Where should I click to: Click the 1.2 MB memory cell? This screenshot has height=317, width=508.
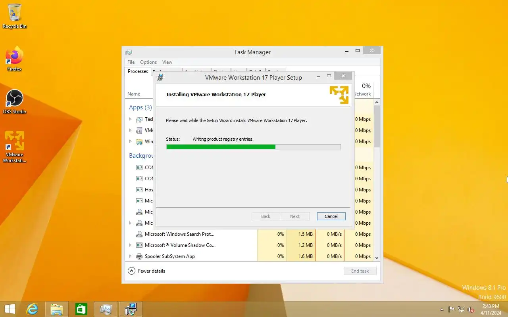point(302,245)
